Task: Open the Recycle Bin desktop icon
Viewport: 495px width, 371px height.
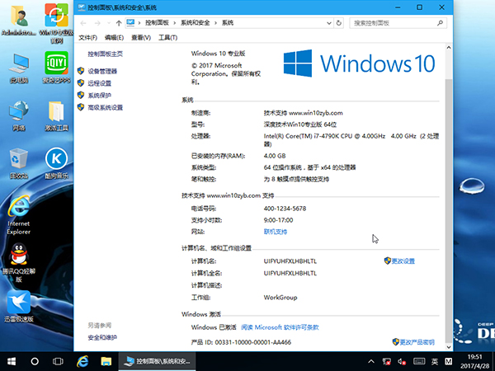Action: [x=18, y=158]
